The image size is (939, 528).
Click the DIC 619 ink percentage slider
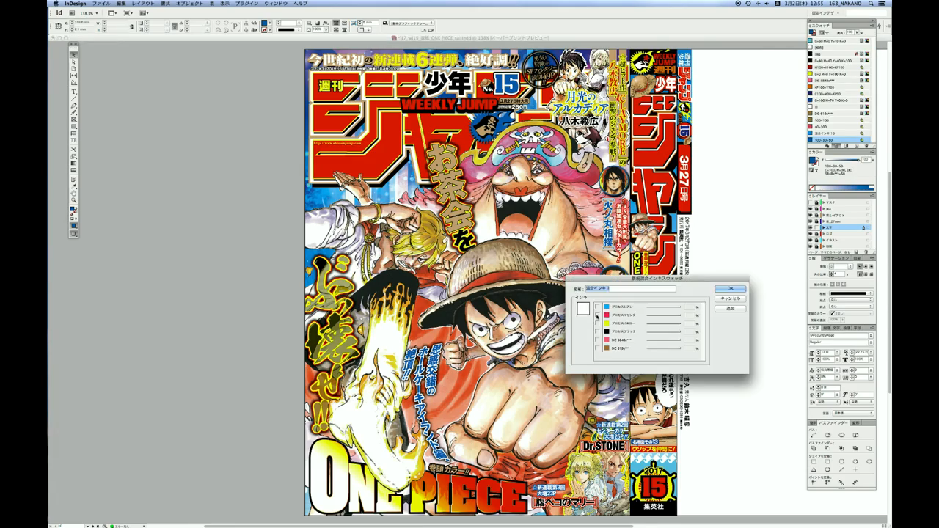664,348
